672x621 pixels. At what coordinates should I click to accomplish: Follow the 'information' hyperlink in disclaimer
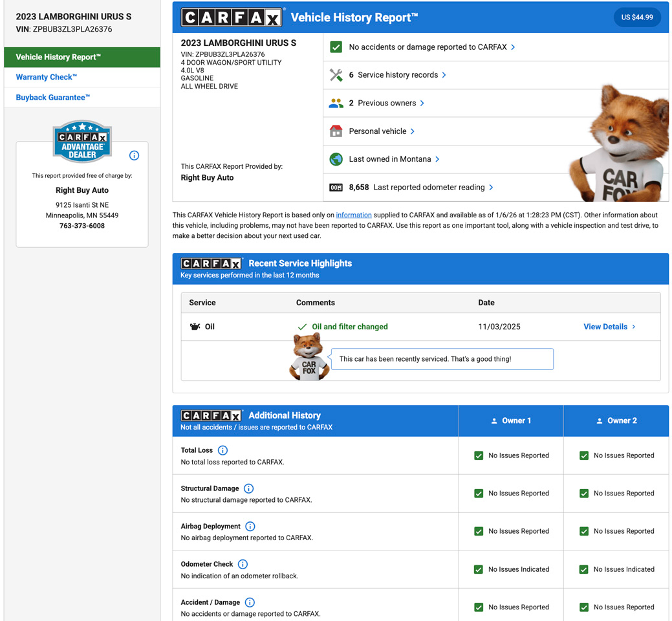point(354,215)
